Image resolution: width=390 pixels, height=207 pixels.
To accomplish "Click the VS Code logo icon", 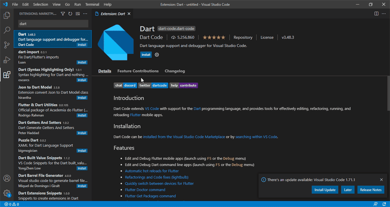I will [5, 4].
